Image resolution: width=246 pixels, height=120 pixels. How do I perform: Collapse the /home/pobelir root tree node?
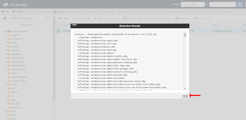click(x=3, y=31)
